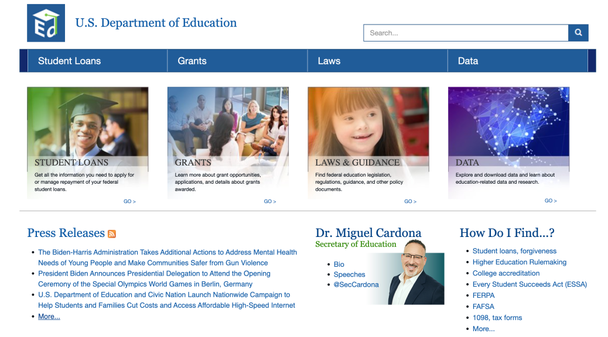Click inside the Search text field
Viewport: 608px width, 337px height.
466,33
